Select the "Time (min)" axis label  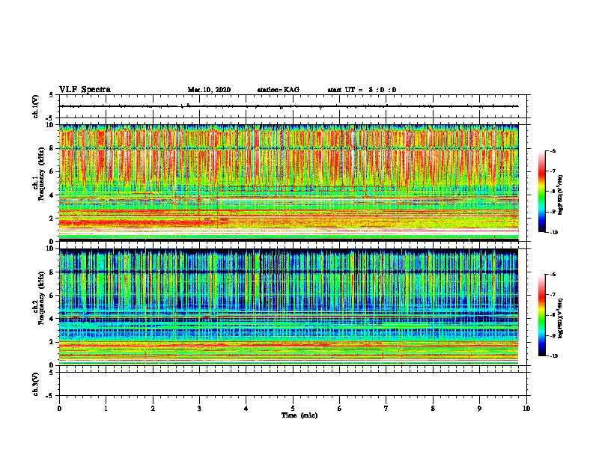(299, 415)
